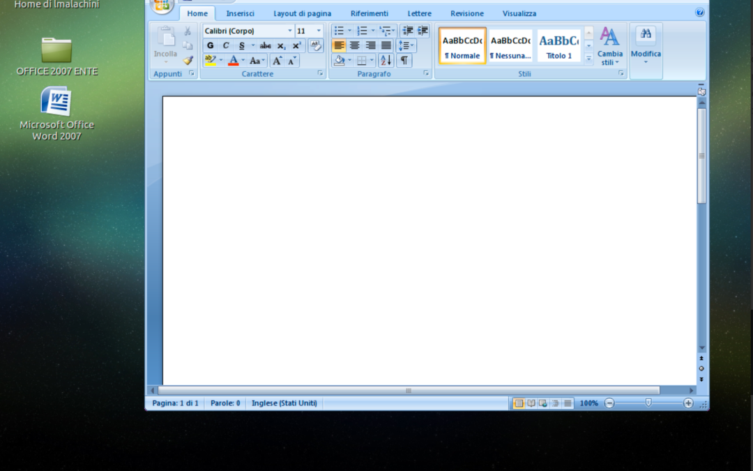Increase paragraph indent
The width and height of the screenshot is (753, 471).
coord(423,31)
